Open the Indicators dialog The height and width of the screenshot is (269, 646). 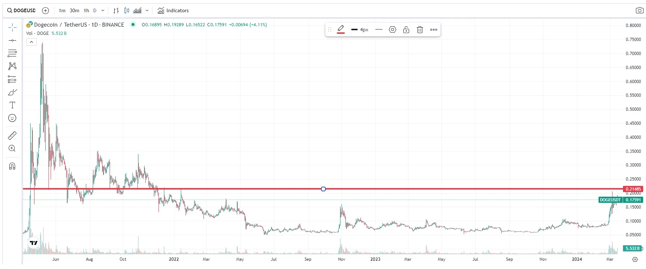(x=173, y=10)
